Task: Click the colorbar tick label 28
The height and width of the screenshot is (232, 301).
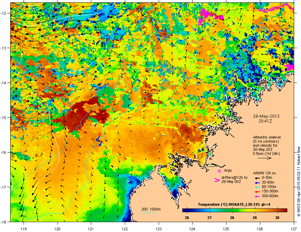Action: [232, 218]
